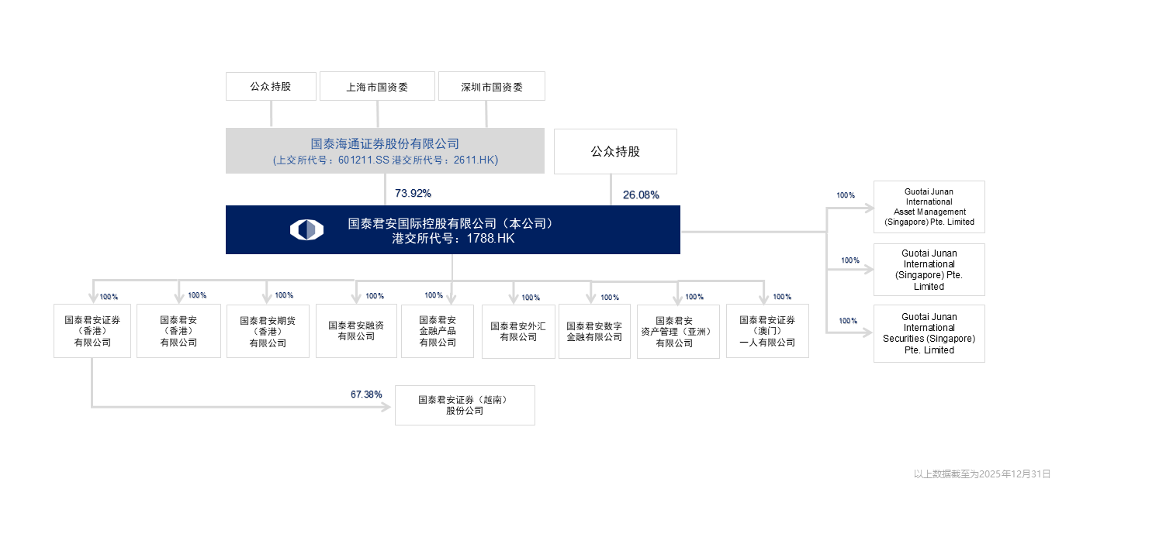Click the 上海市国资委 box
This screenshot has height=558, width=1173.
pyautogui.click(x=377, y=87)
